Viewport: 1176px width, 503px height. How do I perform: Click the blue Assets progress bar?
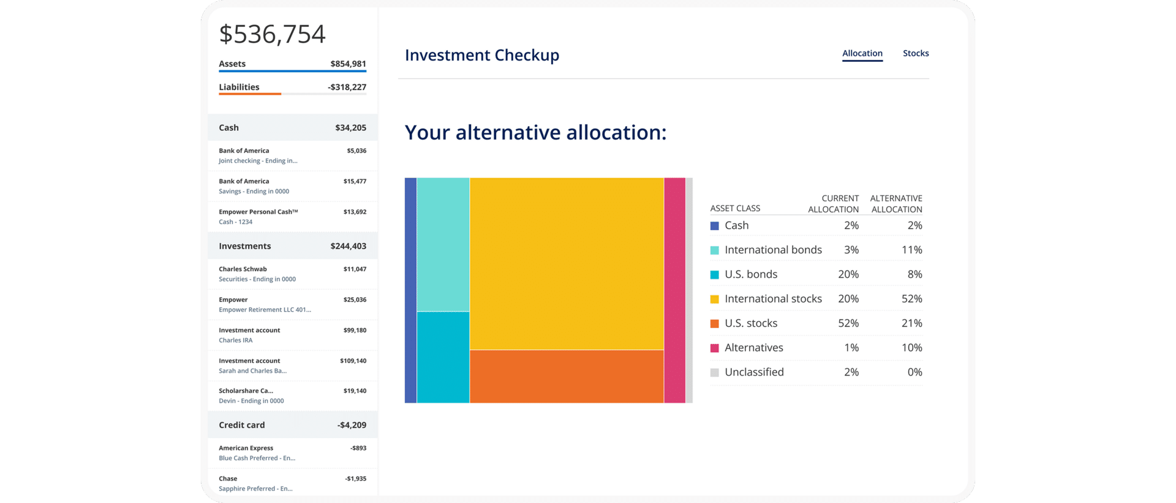pos(292,71)
